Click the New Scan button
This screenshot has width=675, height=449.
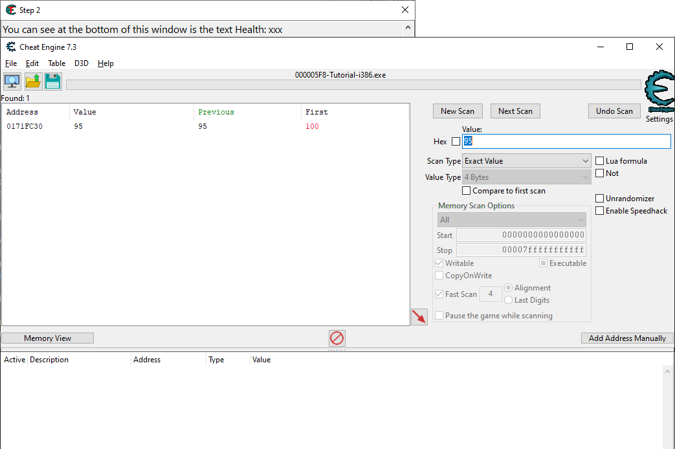458,111
